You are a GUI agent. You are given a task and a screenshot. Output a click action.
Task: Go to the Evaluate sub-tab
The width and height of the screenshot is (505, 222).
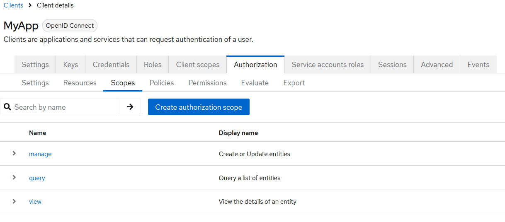pos(255,83)
